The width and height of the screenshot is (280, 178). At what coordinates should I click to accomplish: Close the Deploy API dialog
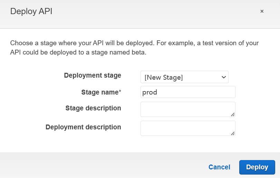[262, 11]
